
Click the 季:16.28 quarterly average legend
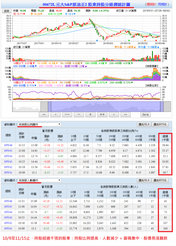click(36, 14)
